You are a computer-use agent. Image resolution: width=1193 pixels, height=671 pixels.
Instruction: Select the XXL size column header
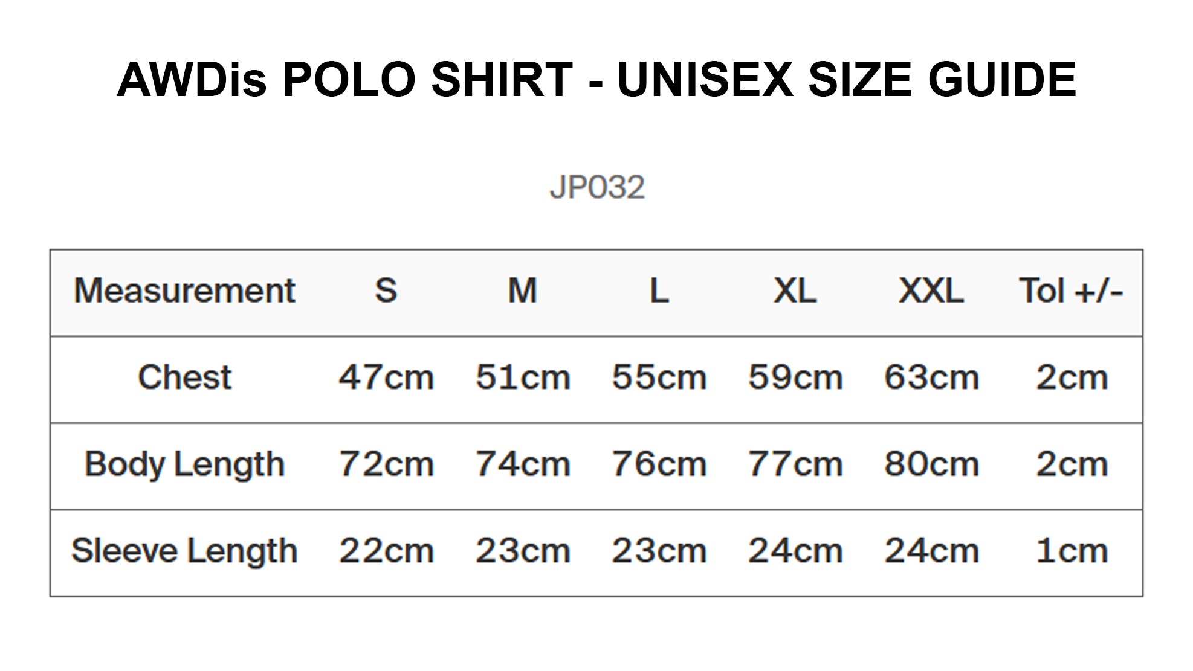(x=931, y=291)
